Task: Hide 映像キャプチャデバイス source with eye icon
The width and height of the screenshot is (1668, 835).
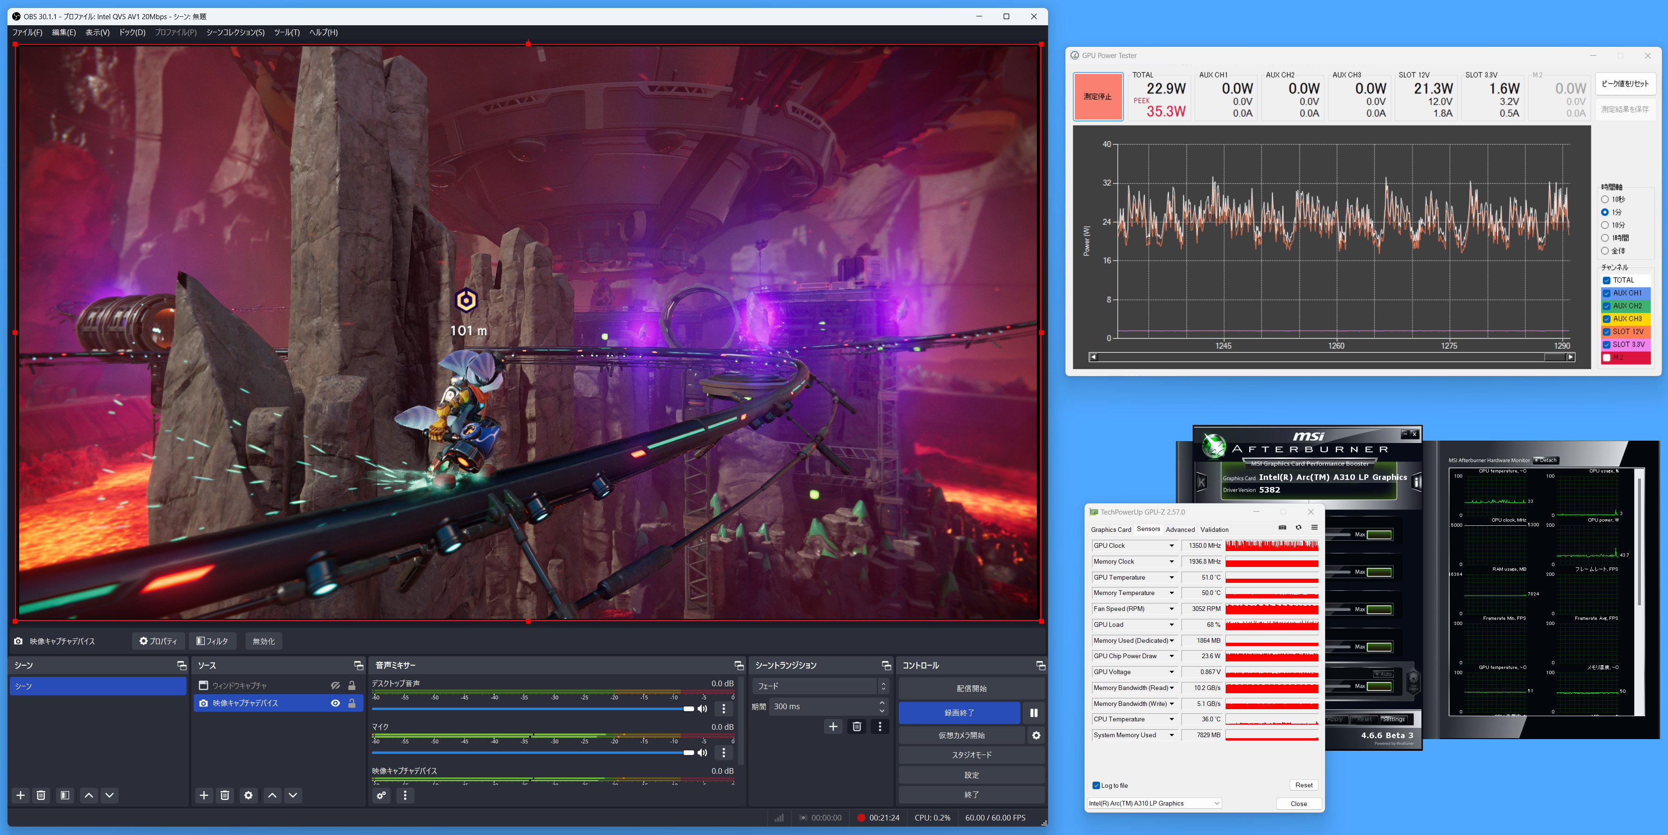Action: click(x=335, y=703)
